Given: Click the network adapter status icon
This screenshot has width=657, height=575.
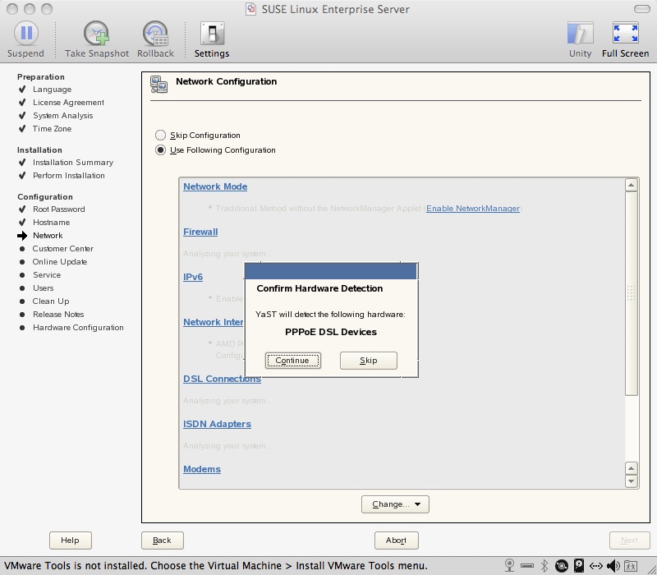Looking at the screenshot, I should [x=596, y=566].
